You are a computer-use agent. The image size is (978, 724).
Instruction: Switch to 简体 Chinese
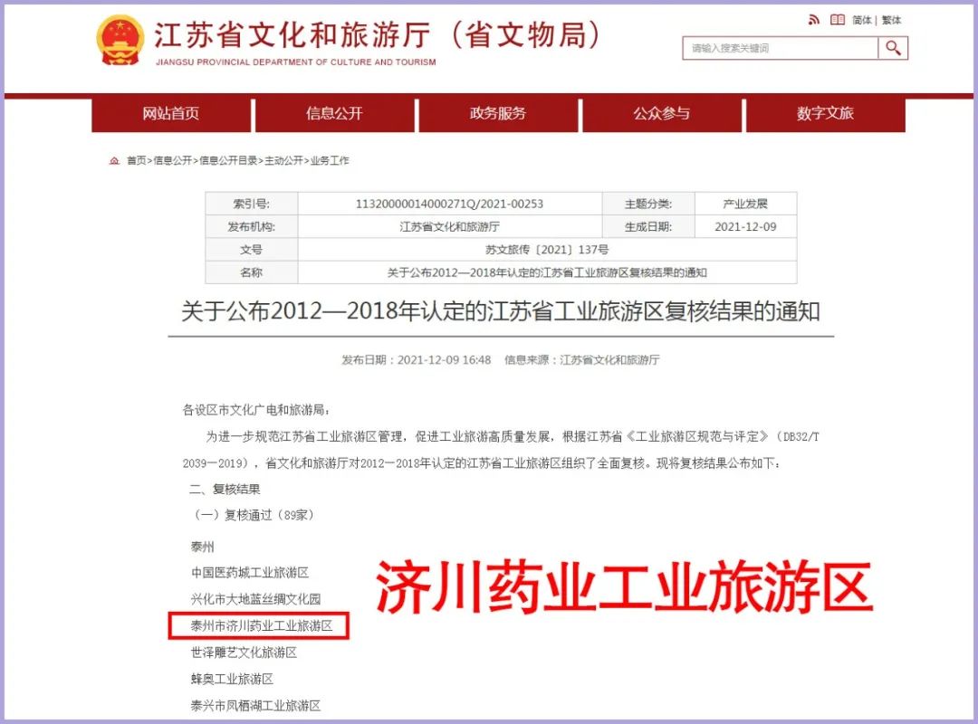[861, 21]
